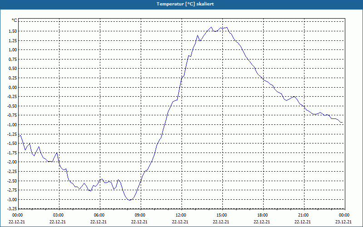Select the °C unit label
Viewport: 363px width, 227px height.
click(15, 20)
